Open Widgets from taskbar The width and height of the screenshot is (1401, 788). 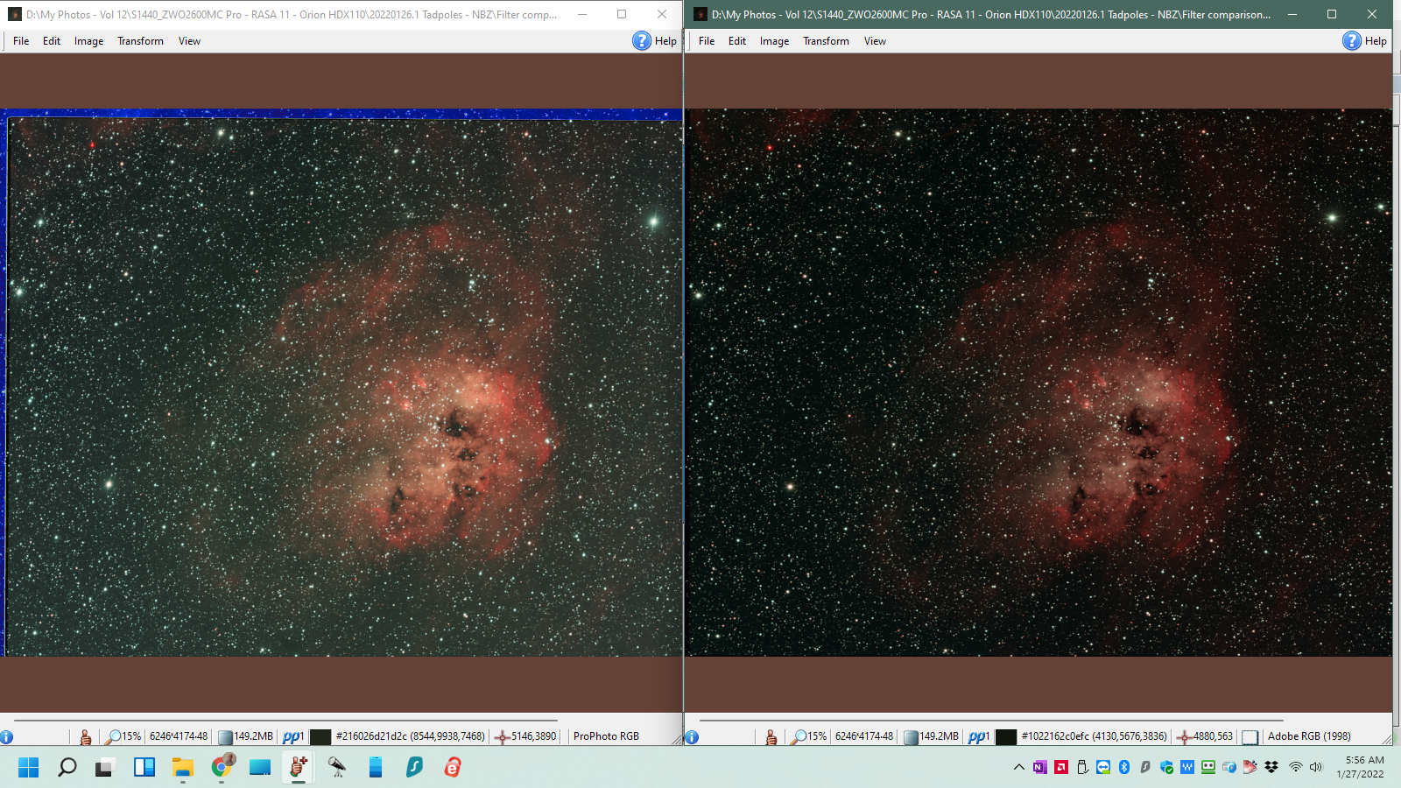[x=144, y=768]
